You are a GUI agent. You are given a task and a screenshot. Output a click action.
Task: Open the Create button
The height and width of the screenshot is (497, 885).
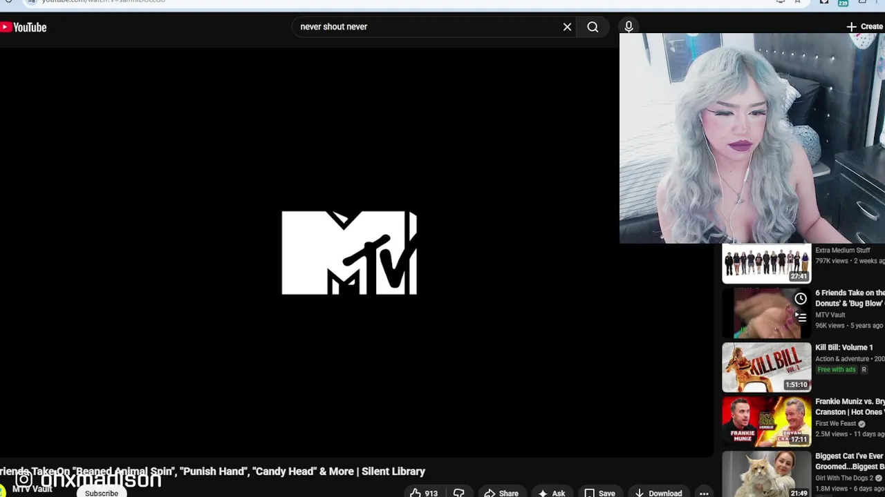coord(864,27)
